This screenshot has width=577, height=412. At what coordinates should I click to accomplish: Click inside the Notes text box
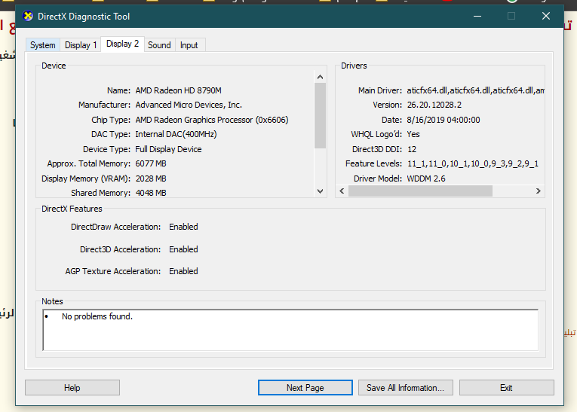click(x=290, y=330)
